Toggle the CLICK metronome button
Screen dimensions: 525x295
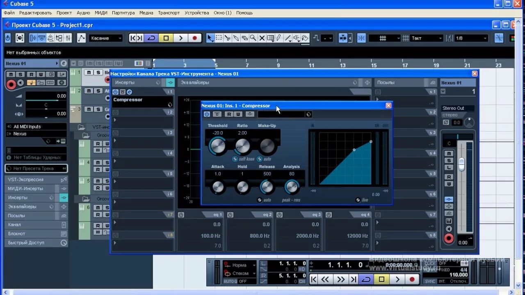click(430, 263)
